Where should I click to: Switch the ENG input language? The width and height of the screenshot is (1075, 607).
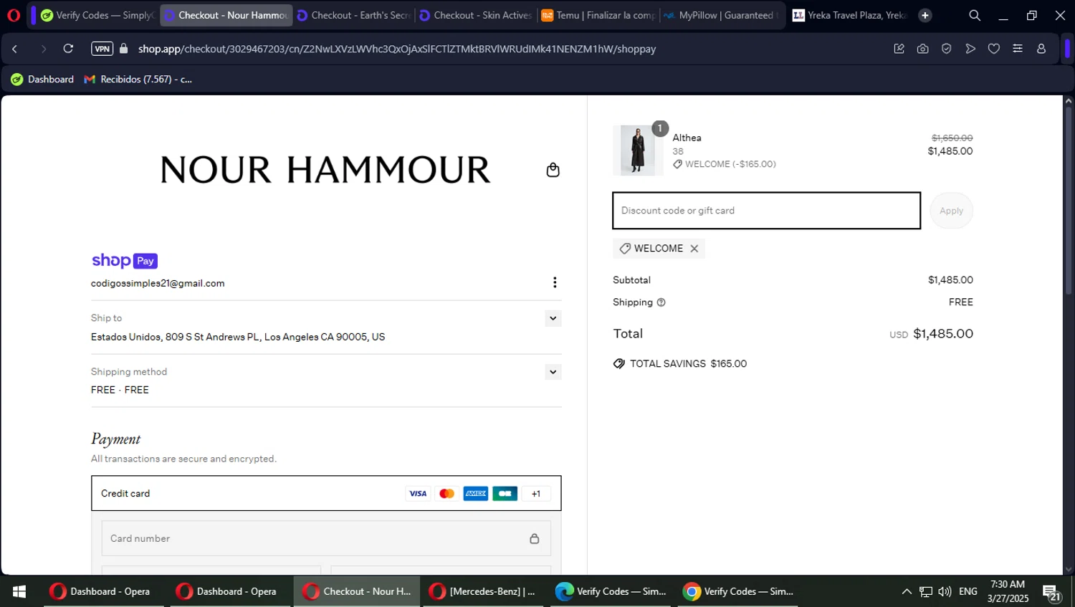coord(968,591)
